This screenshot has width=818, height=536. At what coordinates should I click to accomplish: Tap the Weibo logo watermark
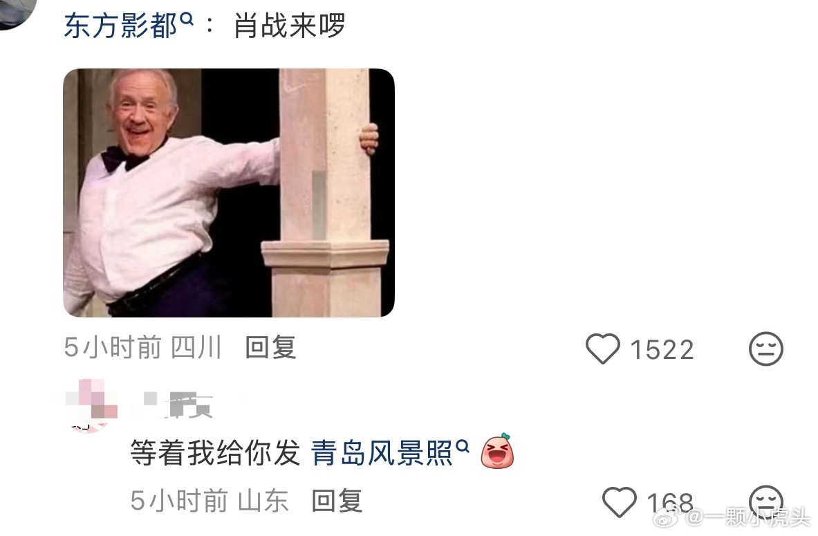(x=668, y=518)
